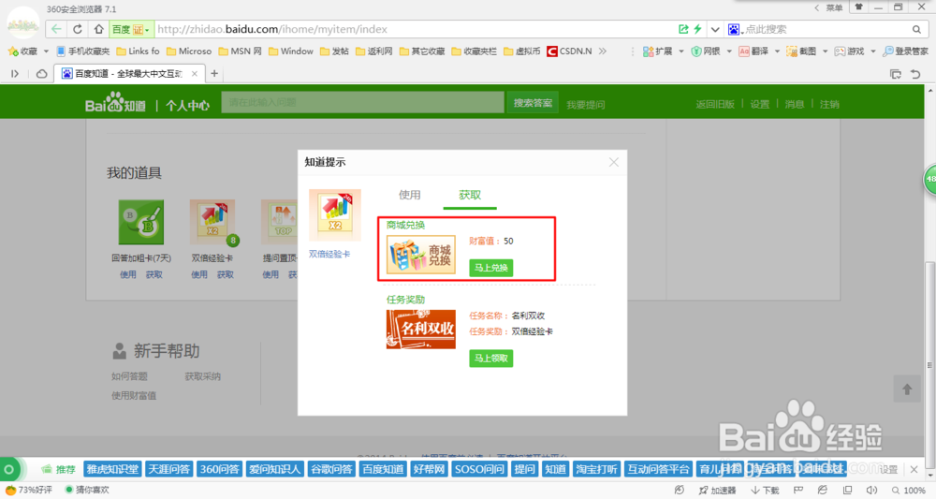Select the 百度知道 browser tab

click(128, 74)
